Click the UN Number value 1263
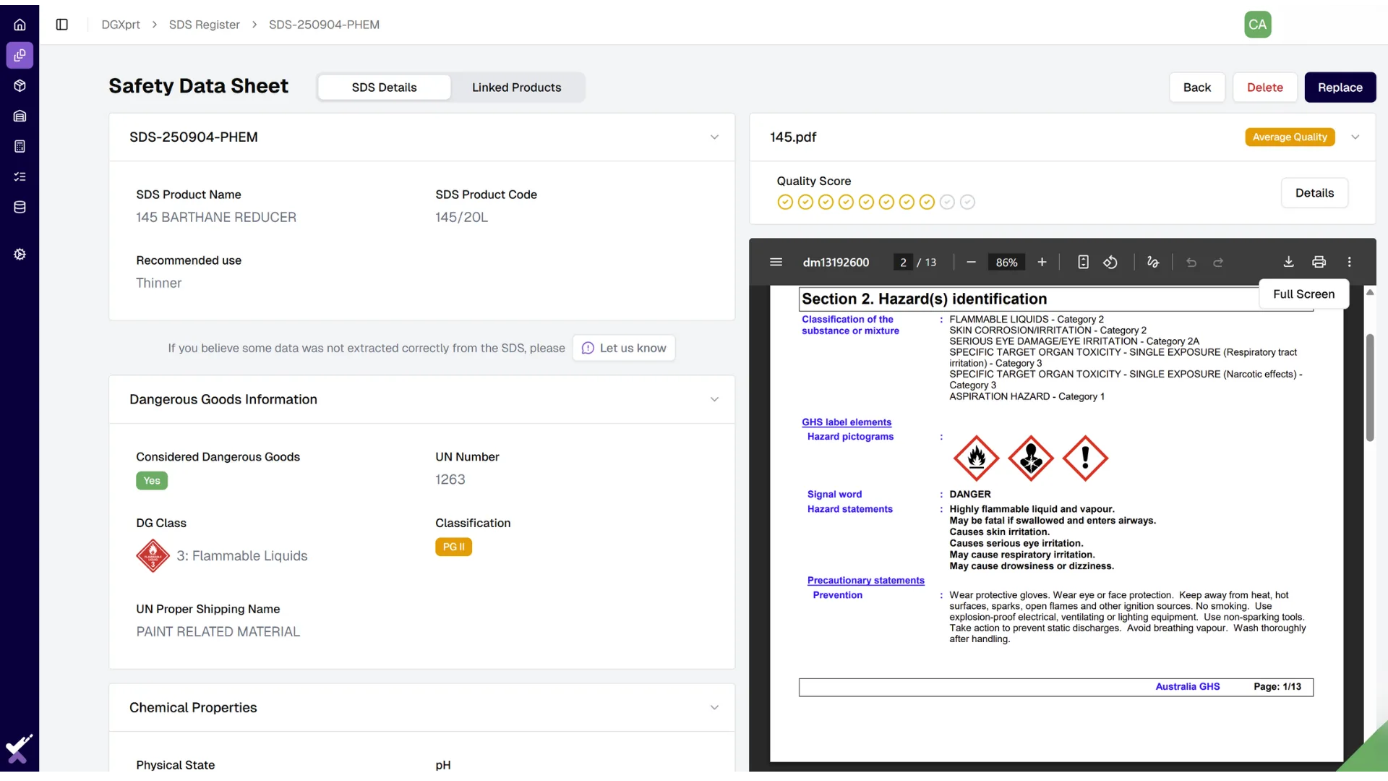This screenshot has height=781, width=1388. (x=450, y=479)
